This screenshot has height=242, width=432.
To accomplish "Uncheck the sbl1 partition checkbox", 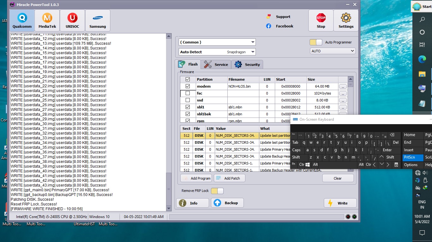I will (188, 107).
